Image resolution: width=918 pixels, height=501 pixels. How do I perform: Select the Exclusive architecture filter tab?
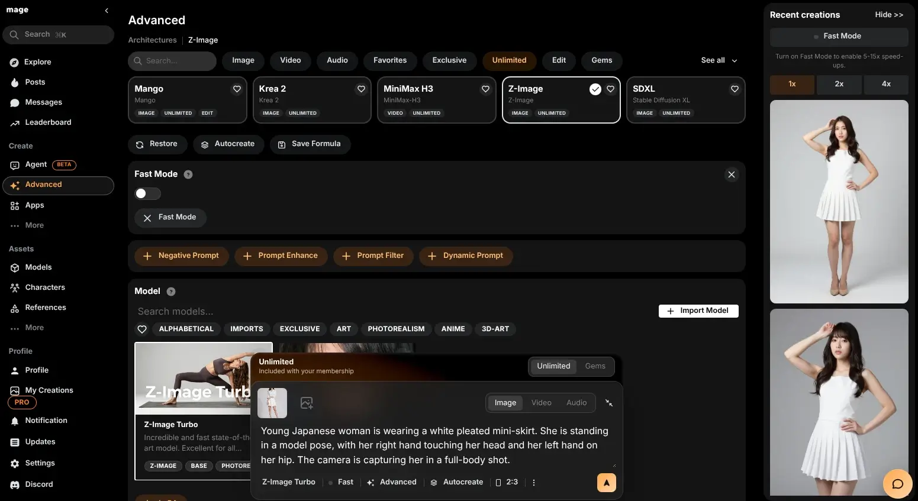[449, 60]
